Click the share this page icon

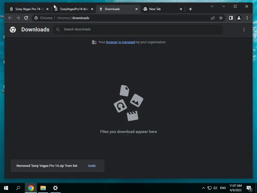point(213,18)
